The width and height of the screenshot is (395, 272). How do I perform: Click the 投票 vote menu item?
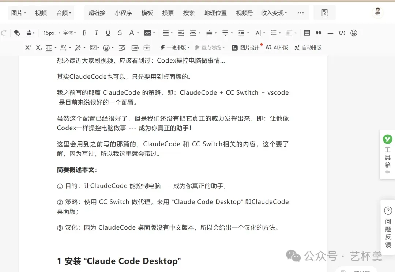pos(168,13)
